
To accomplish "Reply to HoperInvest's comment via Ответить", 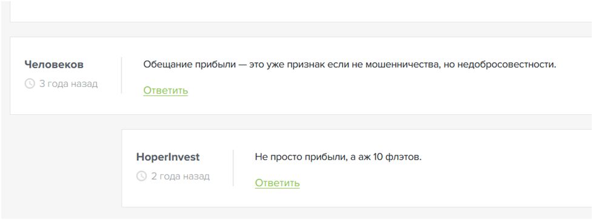I will (x=277, y=183).
